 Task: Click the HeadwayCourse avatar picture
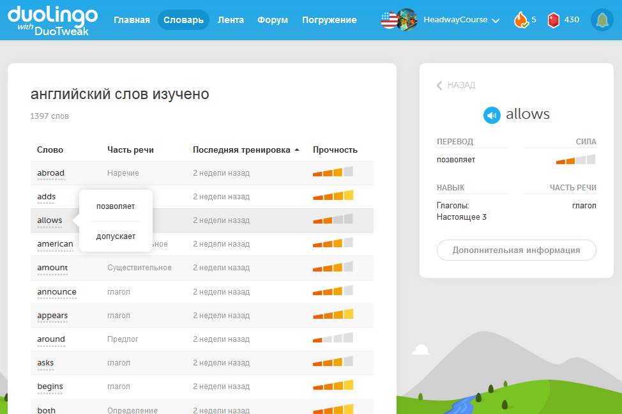[407, 20]
